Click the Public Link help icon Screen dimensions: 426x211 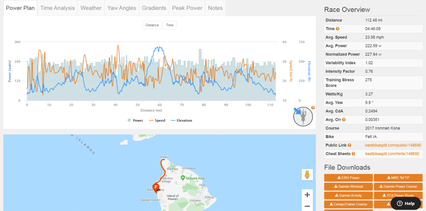pyautogui.click(x=349, y=145)
